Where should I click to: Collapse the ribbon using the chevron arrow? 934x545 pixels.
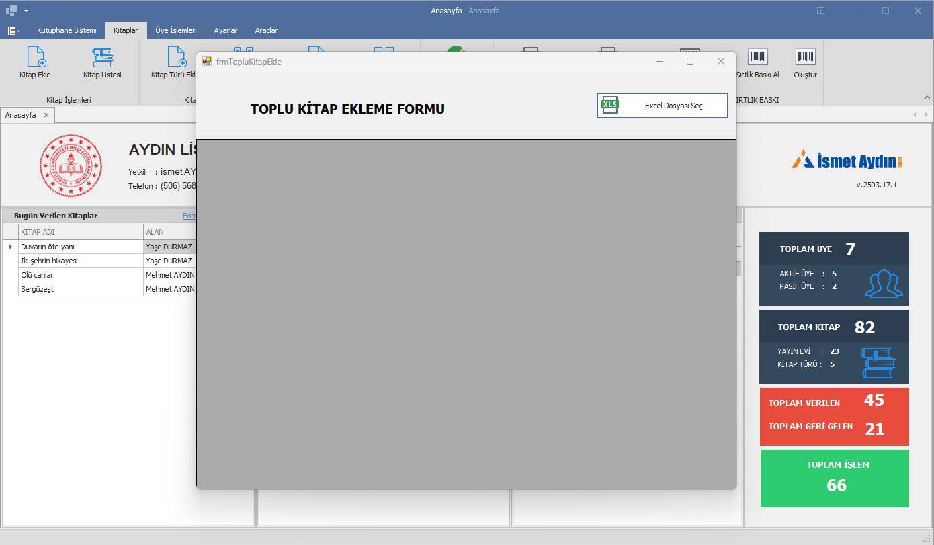coord(927,97)
